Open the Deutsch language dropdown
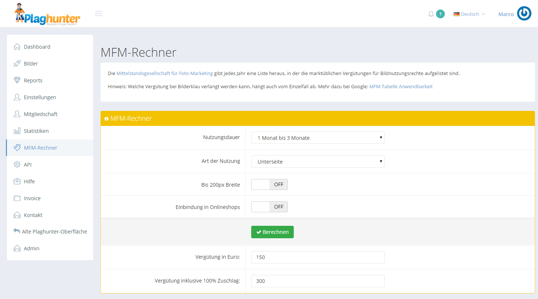This screenshot has width=538, height=299. point(469,14)
